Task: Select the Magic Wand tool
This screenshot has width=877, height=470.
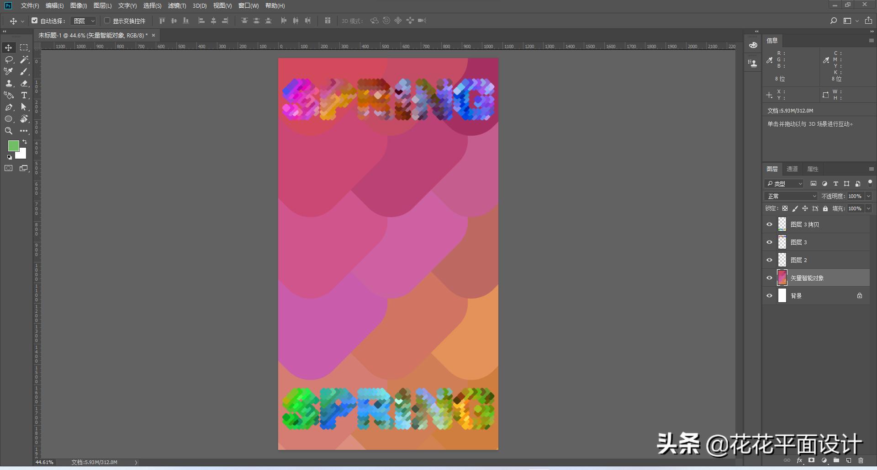Action: 24,59
